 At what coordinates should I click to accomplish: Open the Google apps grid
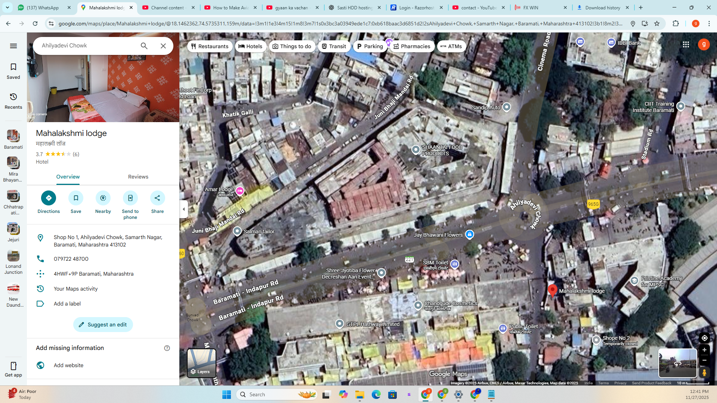point(686,44)
